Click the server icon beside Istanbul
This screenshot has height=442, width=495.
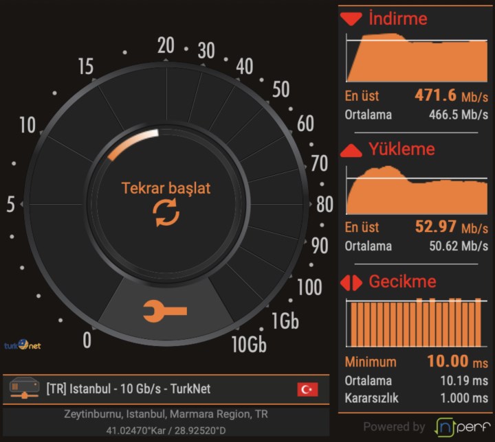(24, 389)
